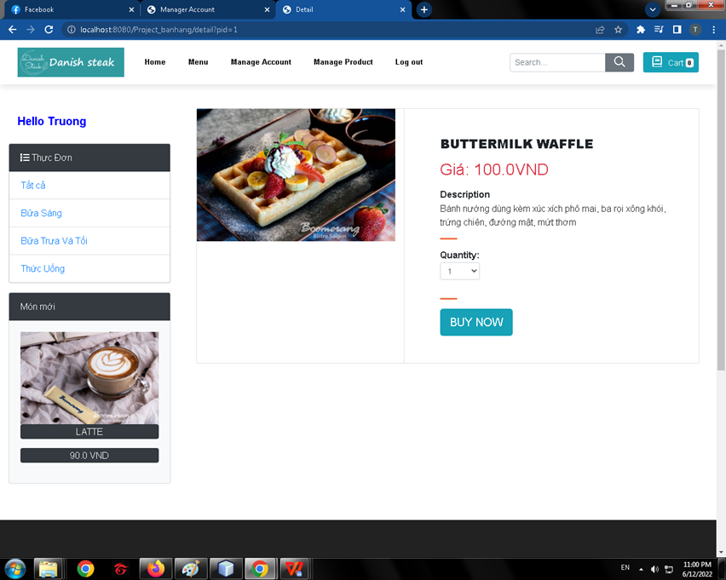
Task: Click the LATTE name label
Action: 89,432
